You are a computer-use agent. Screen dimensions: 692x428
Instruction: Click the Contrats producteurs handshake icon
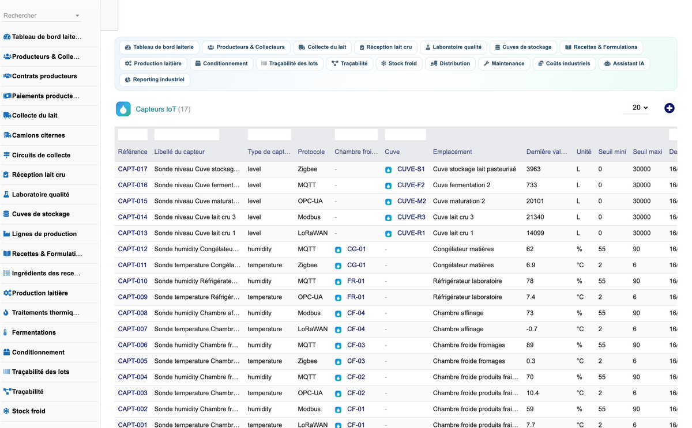click(x=7, y=76)
